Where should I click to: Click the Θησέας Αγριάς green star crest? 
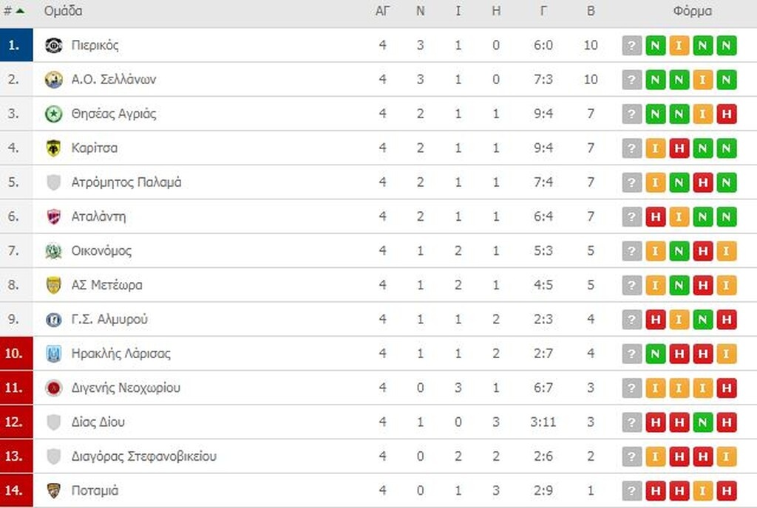(x=53, y=114)
